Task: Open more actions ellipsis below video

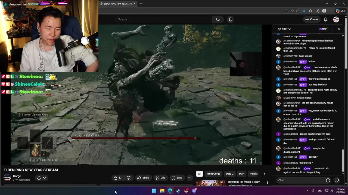Action: coord(190,178)
